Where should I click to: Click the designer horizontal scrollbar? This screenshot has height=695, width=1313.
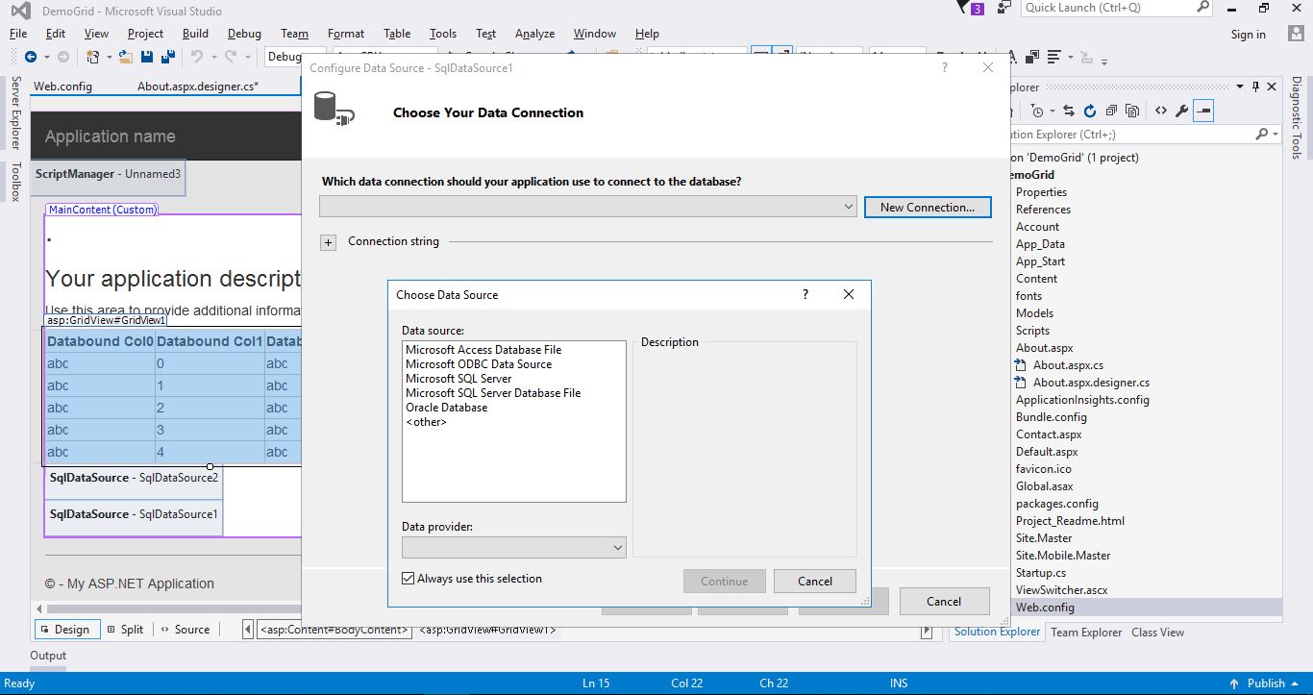173,608
